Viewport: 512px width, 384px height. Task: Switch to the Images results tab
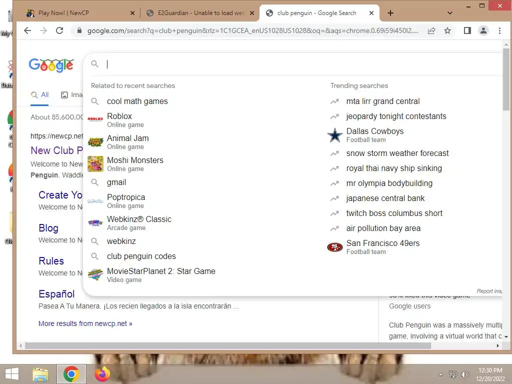72,94
